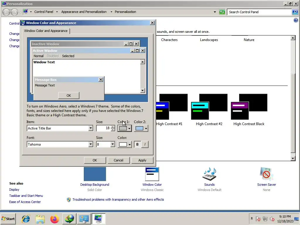Click the theme list scrollbar down arrow
300x225 pixels.
coord(293,158)
